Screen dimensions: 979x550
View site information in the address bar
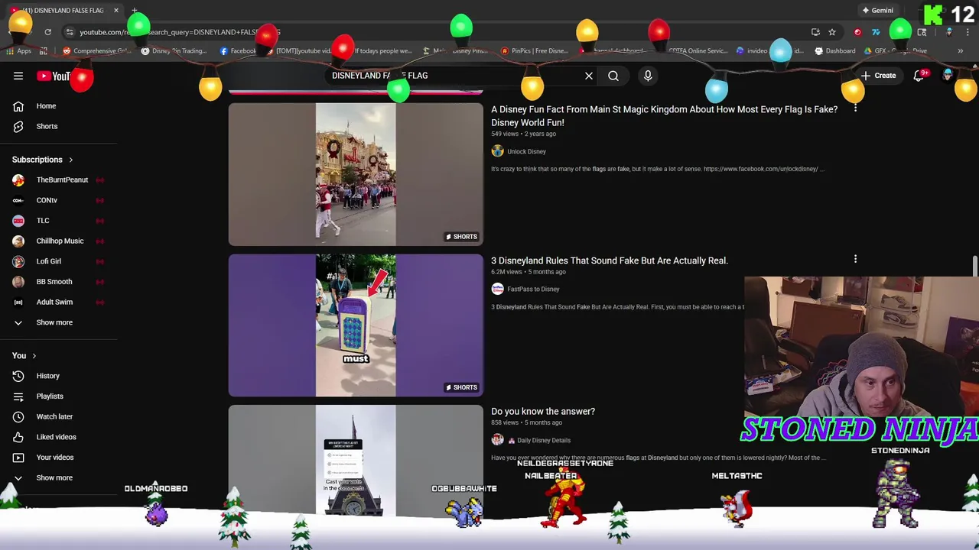coord(70,32)
